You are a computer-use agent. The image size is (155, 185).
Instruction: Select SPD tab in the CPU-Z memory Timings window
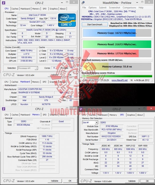pos(44,115)
